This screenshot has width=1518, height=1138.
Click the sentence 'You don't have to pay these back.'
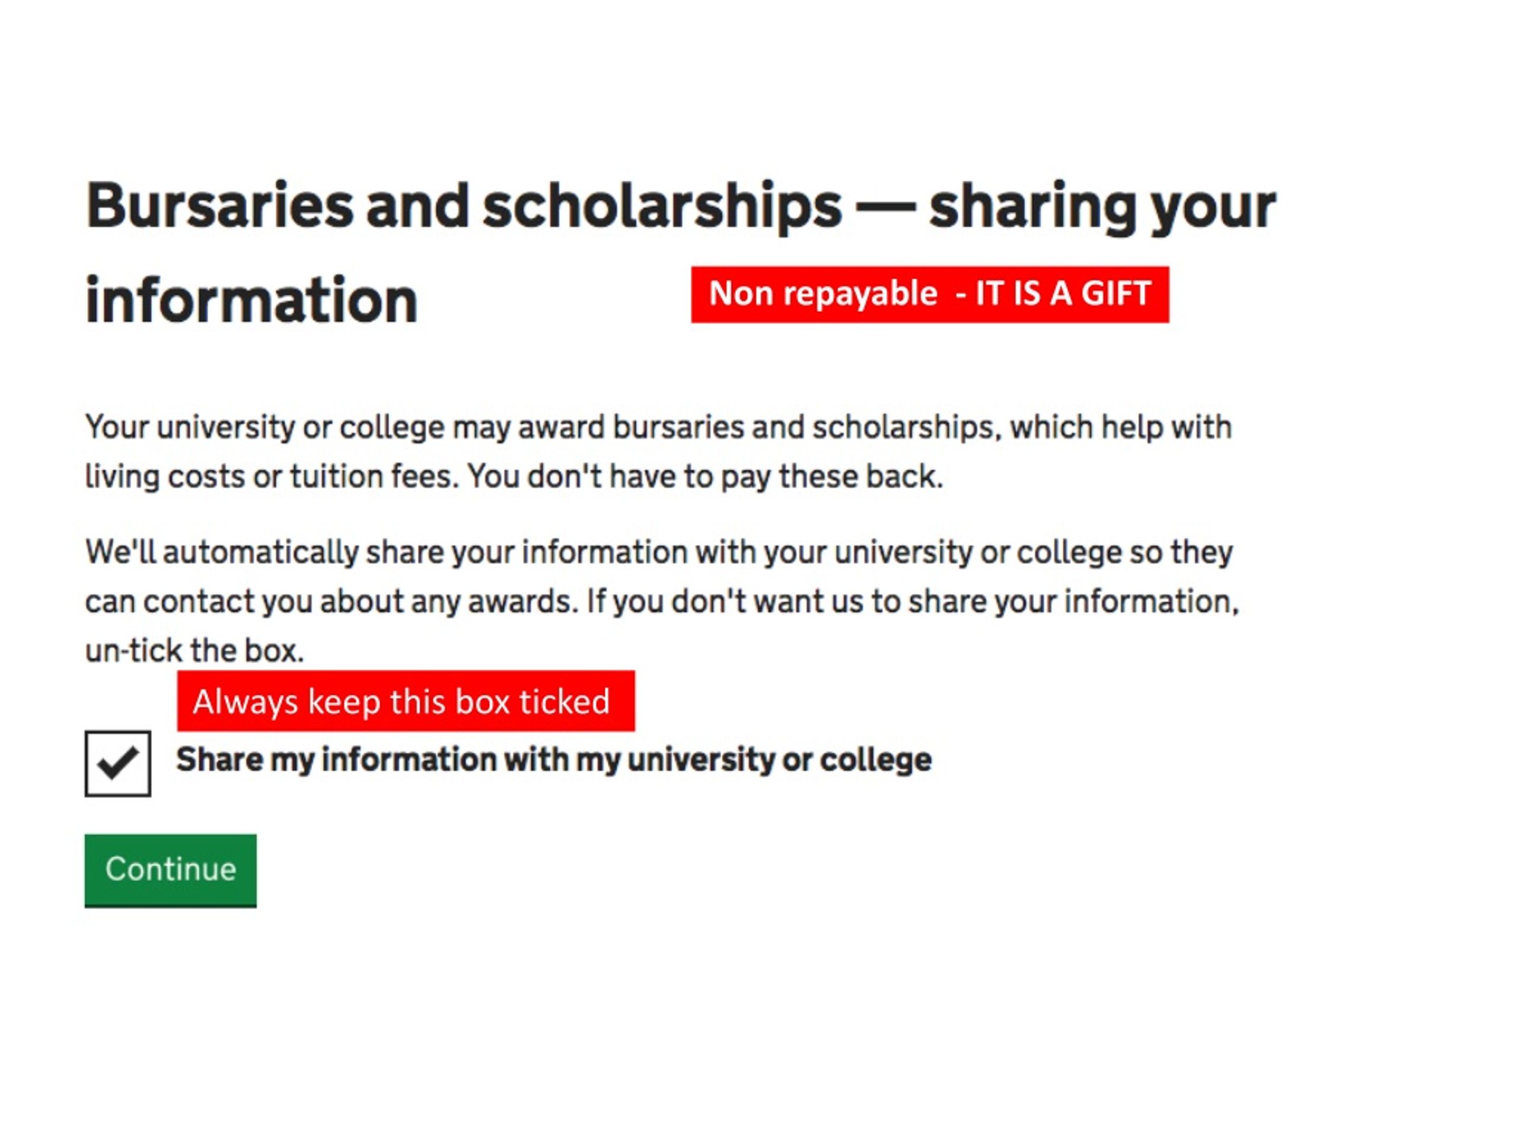(705, 476)
